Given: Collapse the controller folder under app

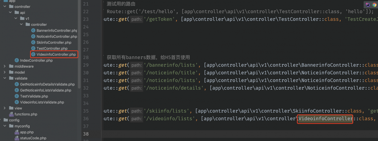Looking at the screenshot, I should coord(5,7).
